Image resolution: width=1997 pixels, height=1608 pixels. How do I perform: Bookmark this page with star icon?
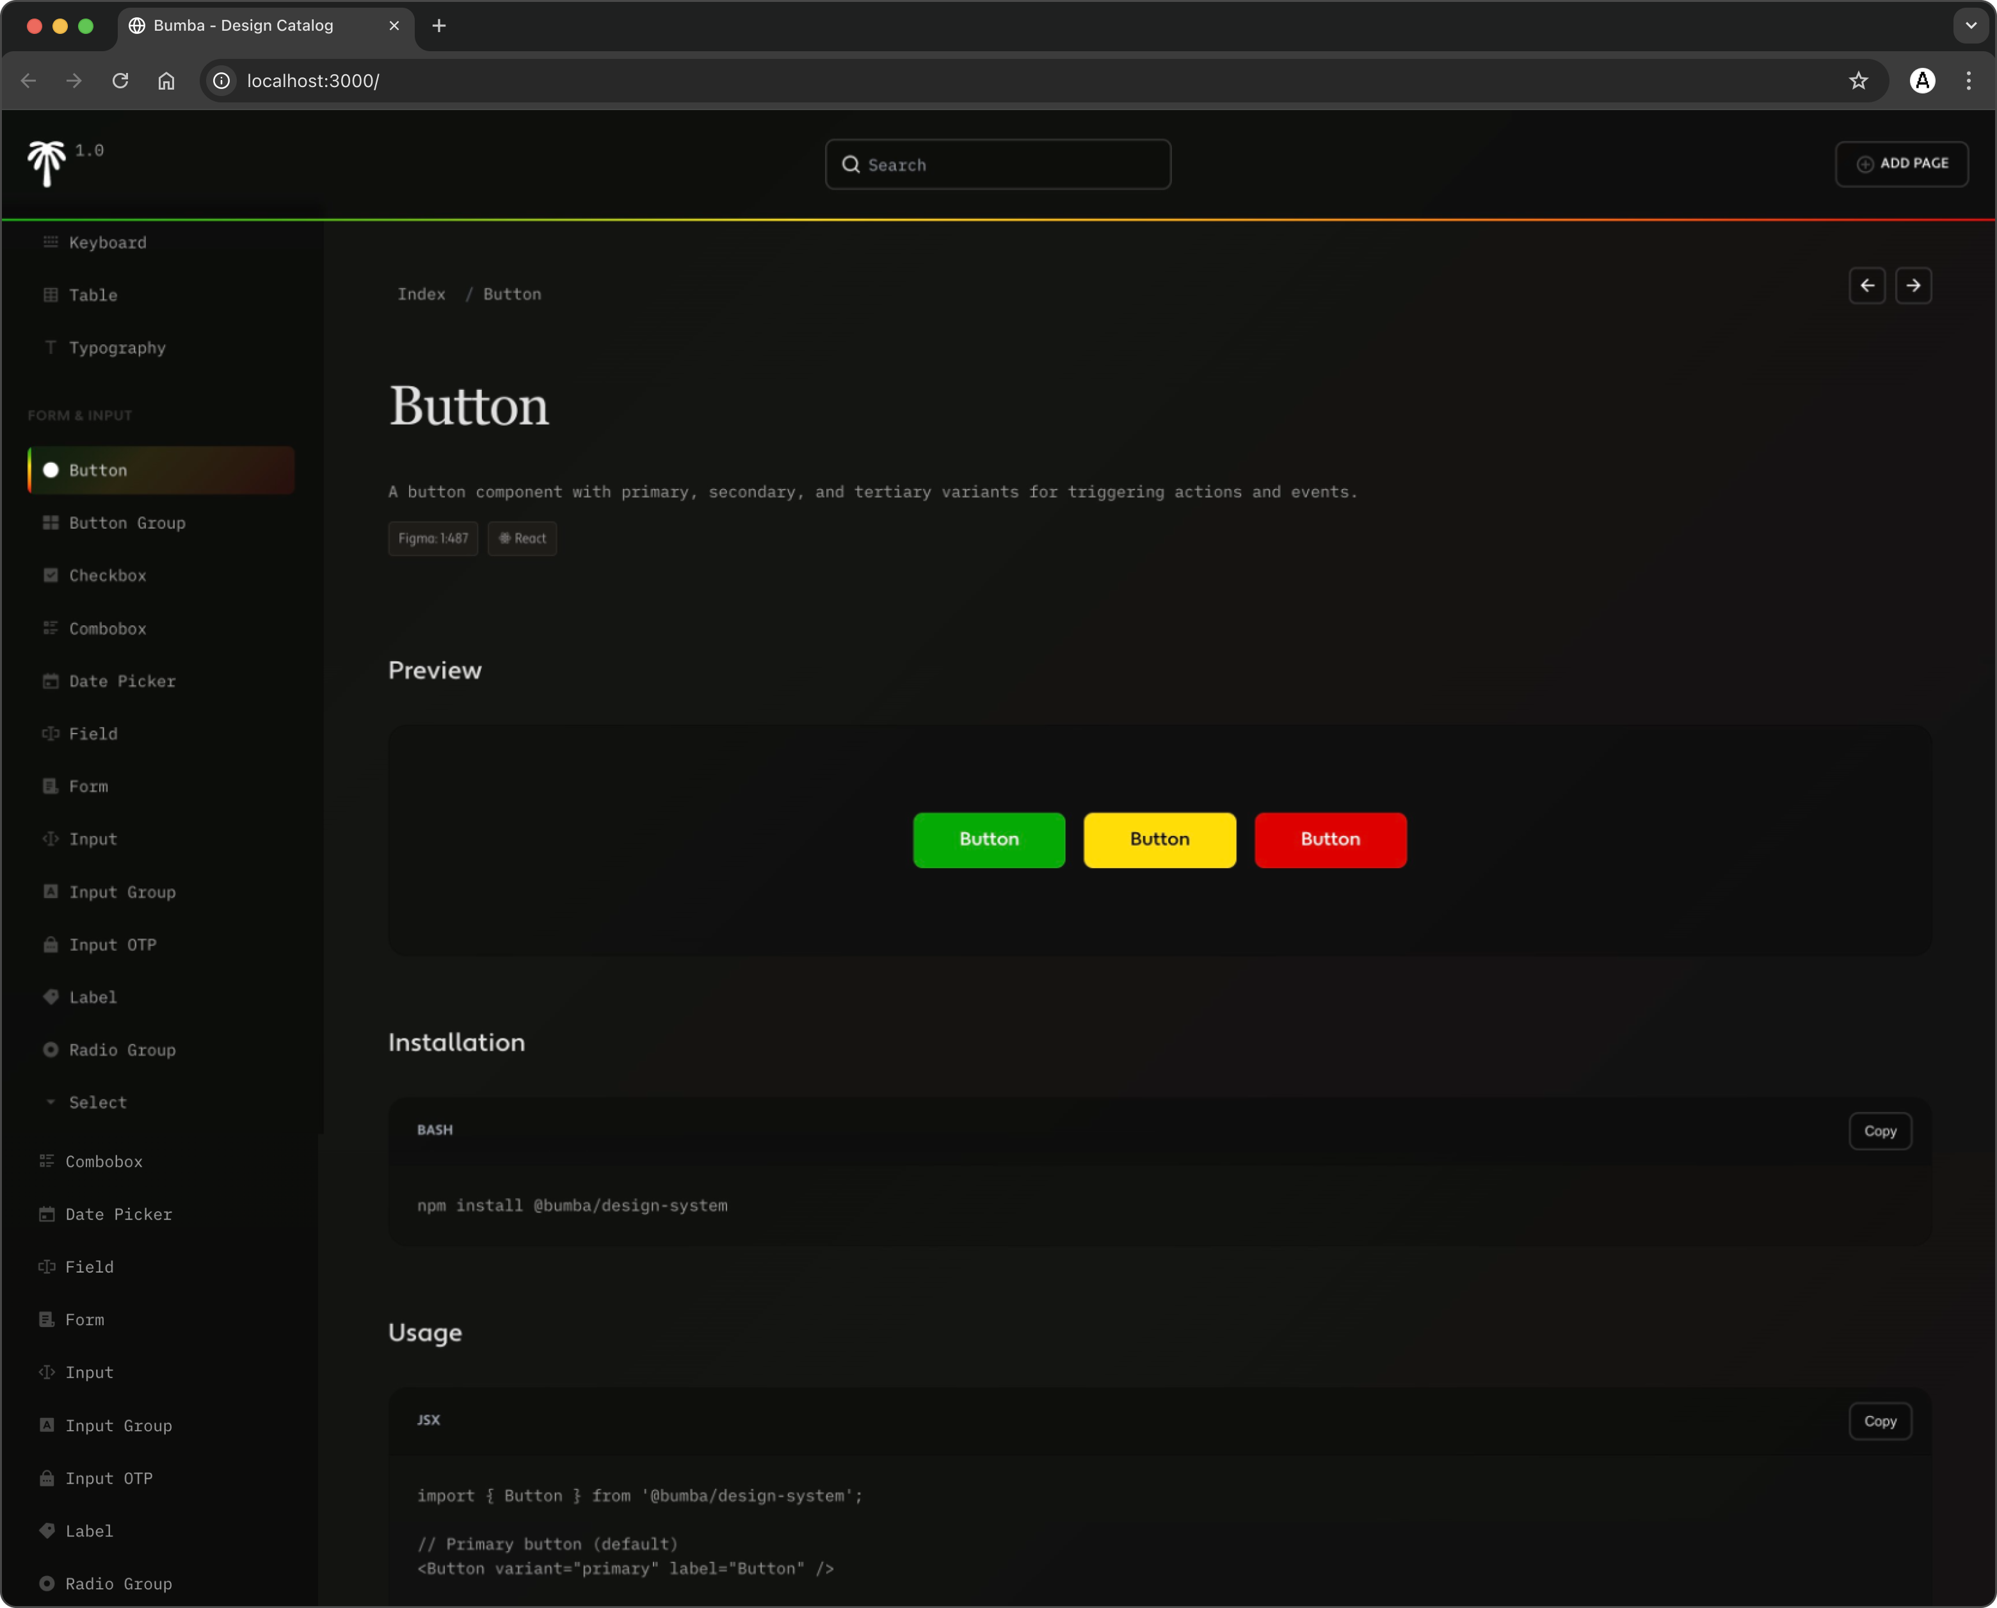pos(1858,81)
